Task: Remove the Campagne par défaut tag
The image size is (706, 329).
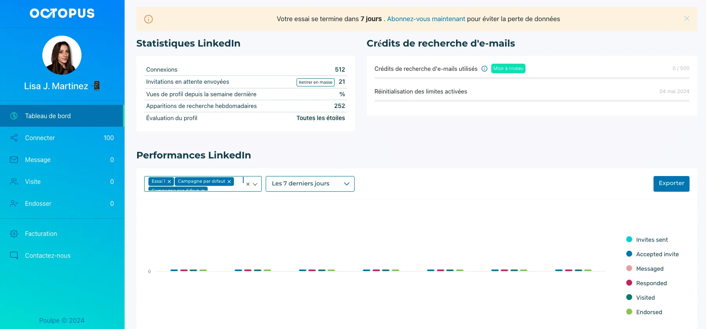Action: [229, 182]
